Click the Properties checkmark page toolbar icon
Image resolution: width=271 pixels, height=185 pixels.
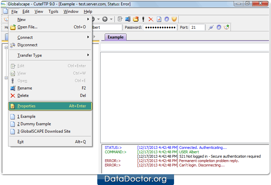tap(159, 19)
